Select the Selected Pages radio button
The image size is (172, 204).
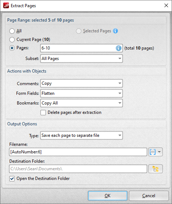click(78, 31)
